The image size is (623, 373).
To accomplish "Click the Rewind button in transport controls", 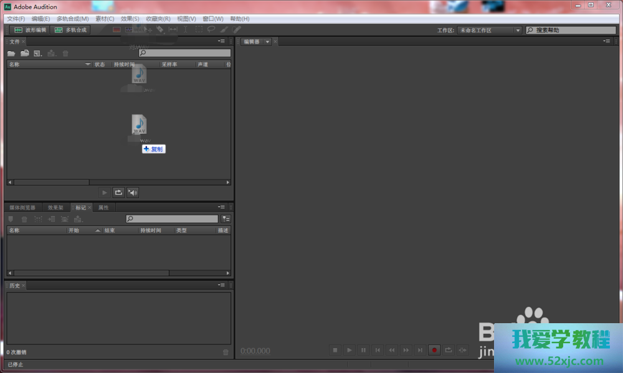I will click(392, 351).
